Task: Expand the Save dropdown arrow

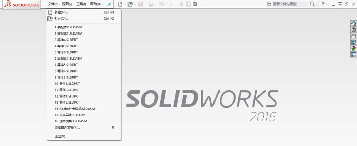Action: point(146,4)
